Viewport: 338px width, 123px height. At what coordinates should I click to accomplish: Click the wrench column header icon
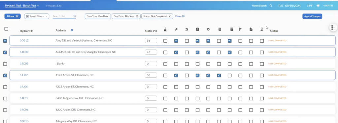click(176, 30)
